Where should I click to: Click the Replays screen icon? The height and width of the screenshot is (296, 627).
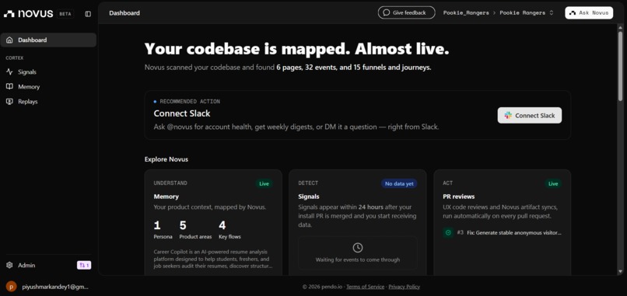[9, 102]
